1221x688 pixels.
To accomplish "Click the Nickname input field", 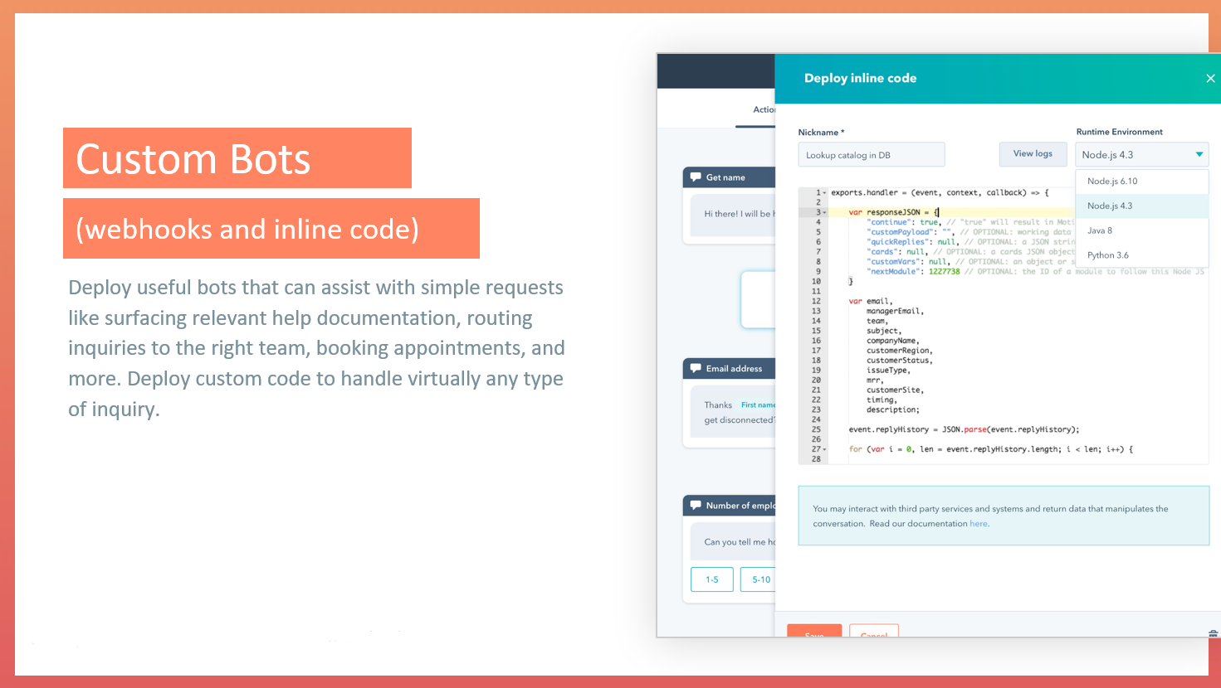I will click(871, 155).
